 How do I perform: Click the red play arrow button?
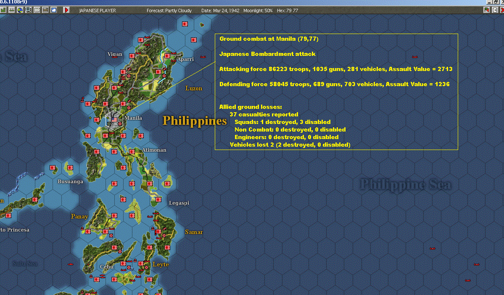(x=66, y=10)
